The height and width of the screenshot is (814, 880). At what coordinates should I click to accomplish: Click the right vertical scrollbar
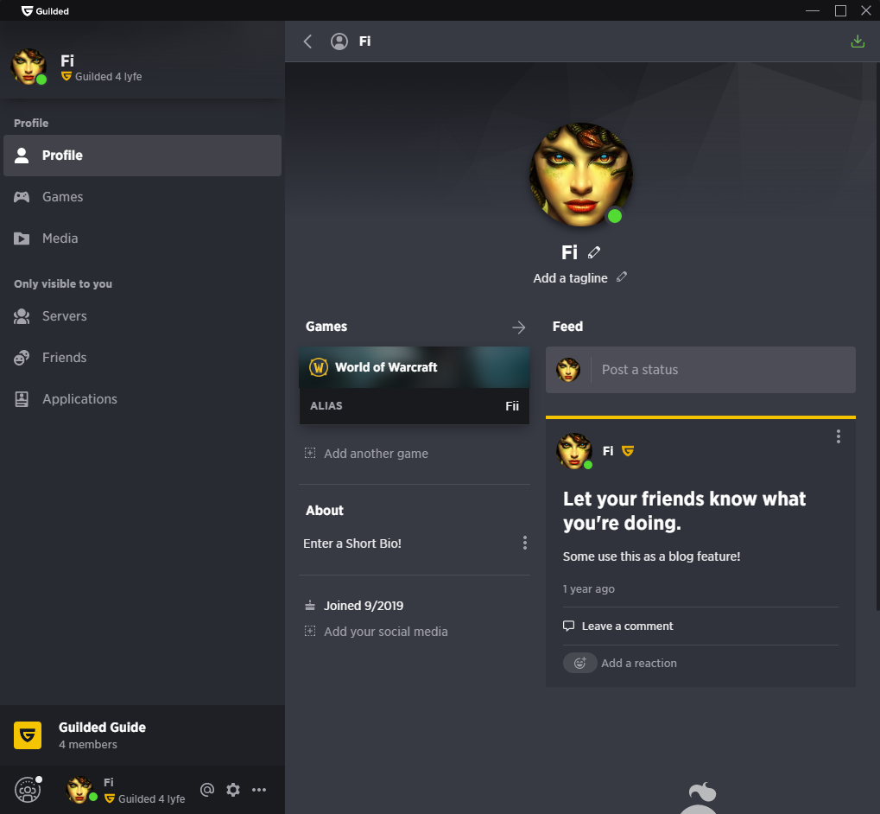[x=877, y=337]
